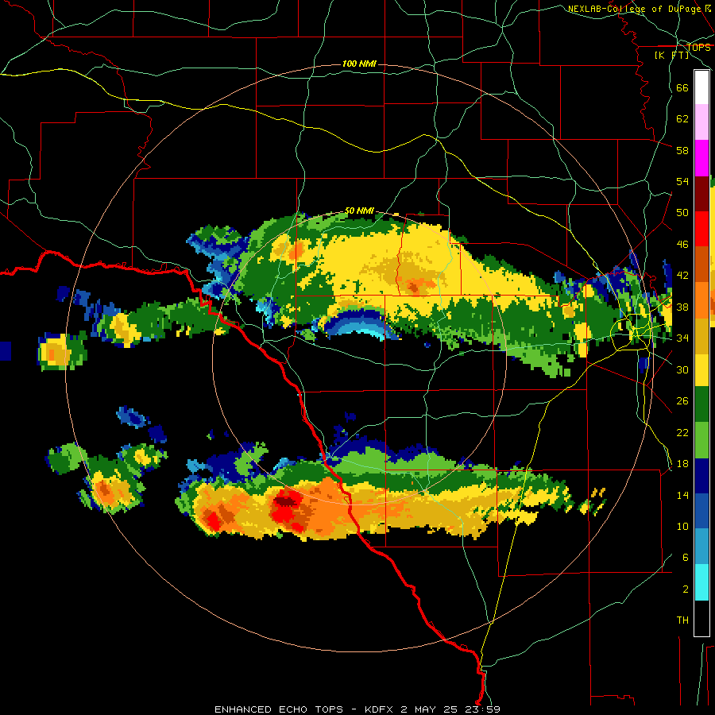Click the "46" legend value
Viewport: 715px width, 715px height.
tap(682, 244)
